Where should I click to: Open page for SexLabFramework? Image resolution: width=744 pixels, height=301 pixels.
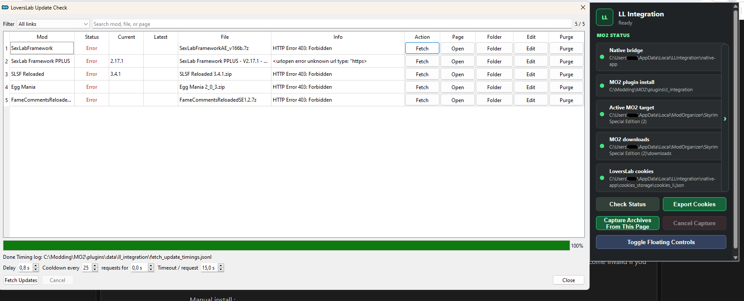coord(457,48)
